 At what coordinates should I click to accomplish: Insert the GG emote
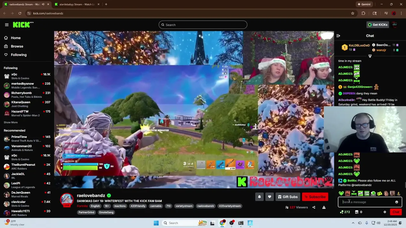tap(380, 193)
